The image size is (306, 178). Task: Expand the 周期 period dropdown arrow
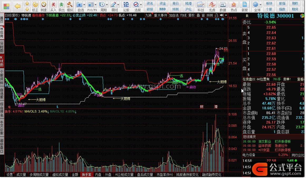(x=107, y=4)
